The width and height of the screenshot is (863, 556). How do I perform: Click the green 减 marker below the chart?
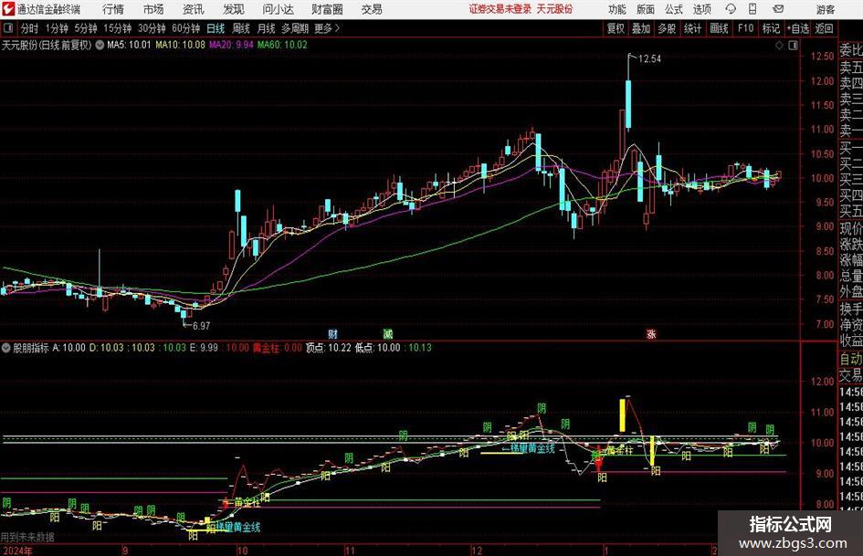pos(388,333)
